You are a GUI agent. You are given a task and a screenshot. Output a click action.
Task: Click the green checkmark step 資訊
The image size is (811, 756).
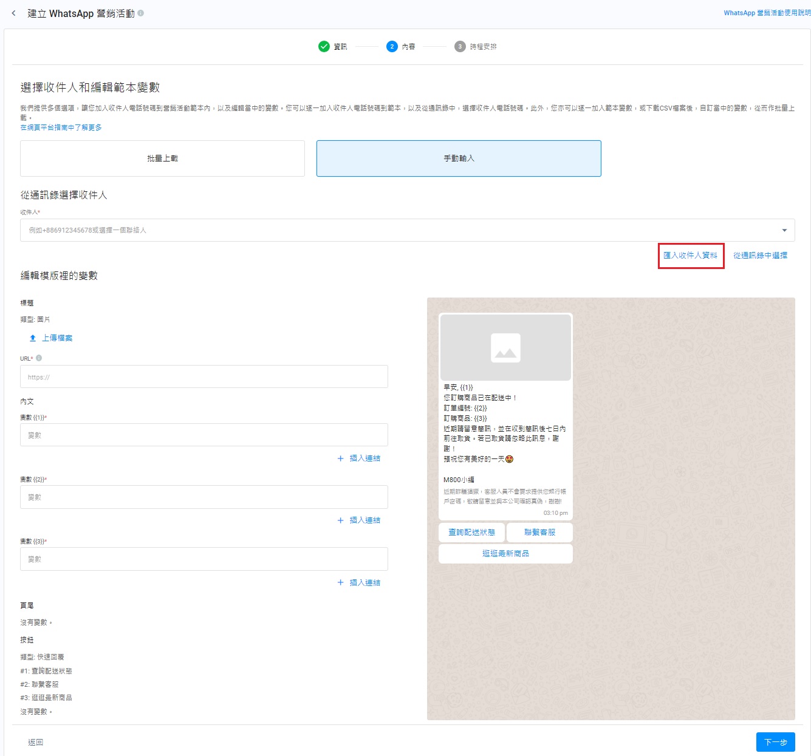tap(324, 47)
